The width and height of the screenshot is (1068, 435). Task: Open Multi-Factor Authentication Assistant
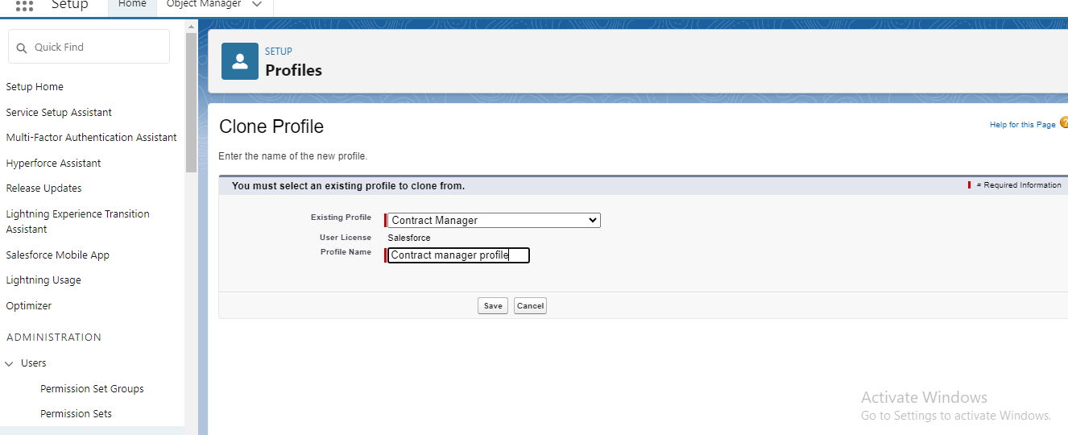(x=91, y=138)
